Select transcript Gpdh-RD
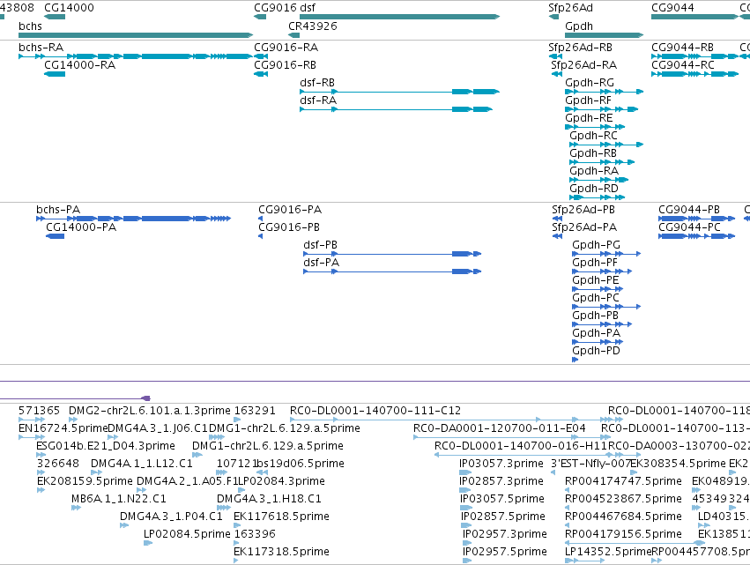750x565 pixels. pyautogui.click(x=597, y=197)
